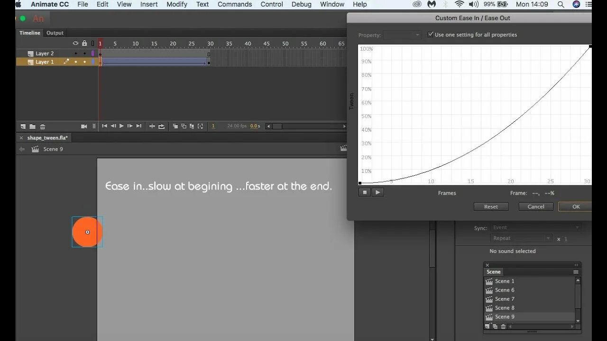
Task: Select Layer 2 in the Timeline
Action: click(x=45, y=54)
